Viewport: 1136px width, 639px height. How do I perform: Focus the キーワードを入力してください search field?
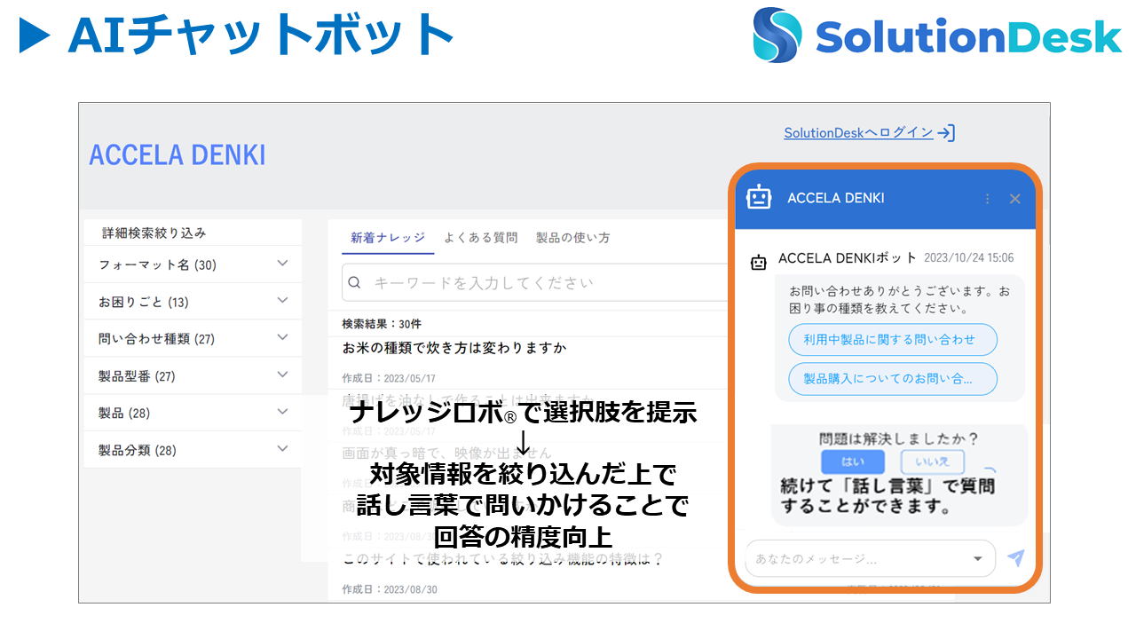(x=534, y=283)
